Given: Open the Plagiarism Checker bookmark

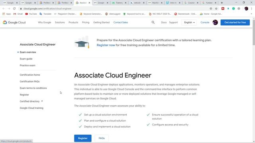Looking at the screenshot, I should [65, 14].
